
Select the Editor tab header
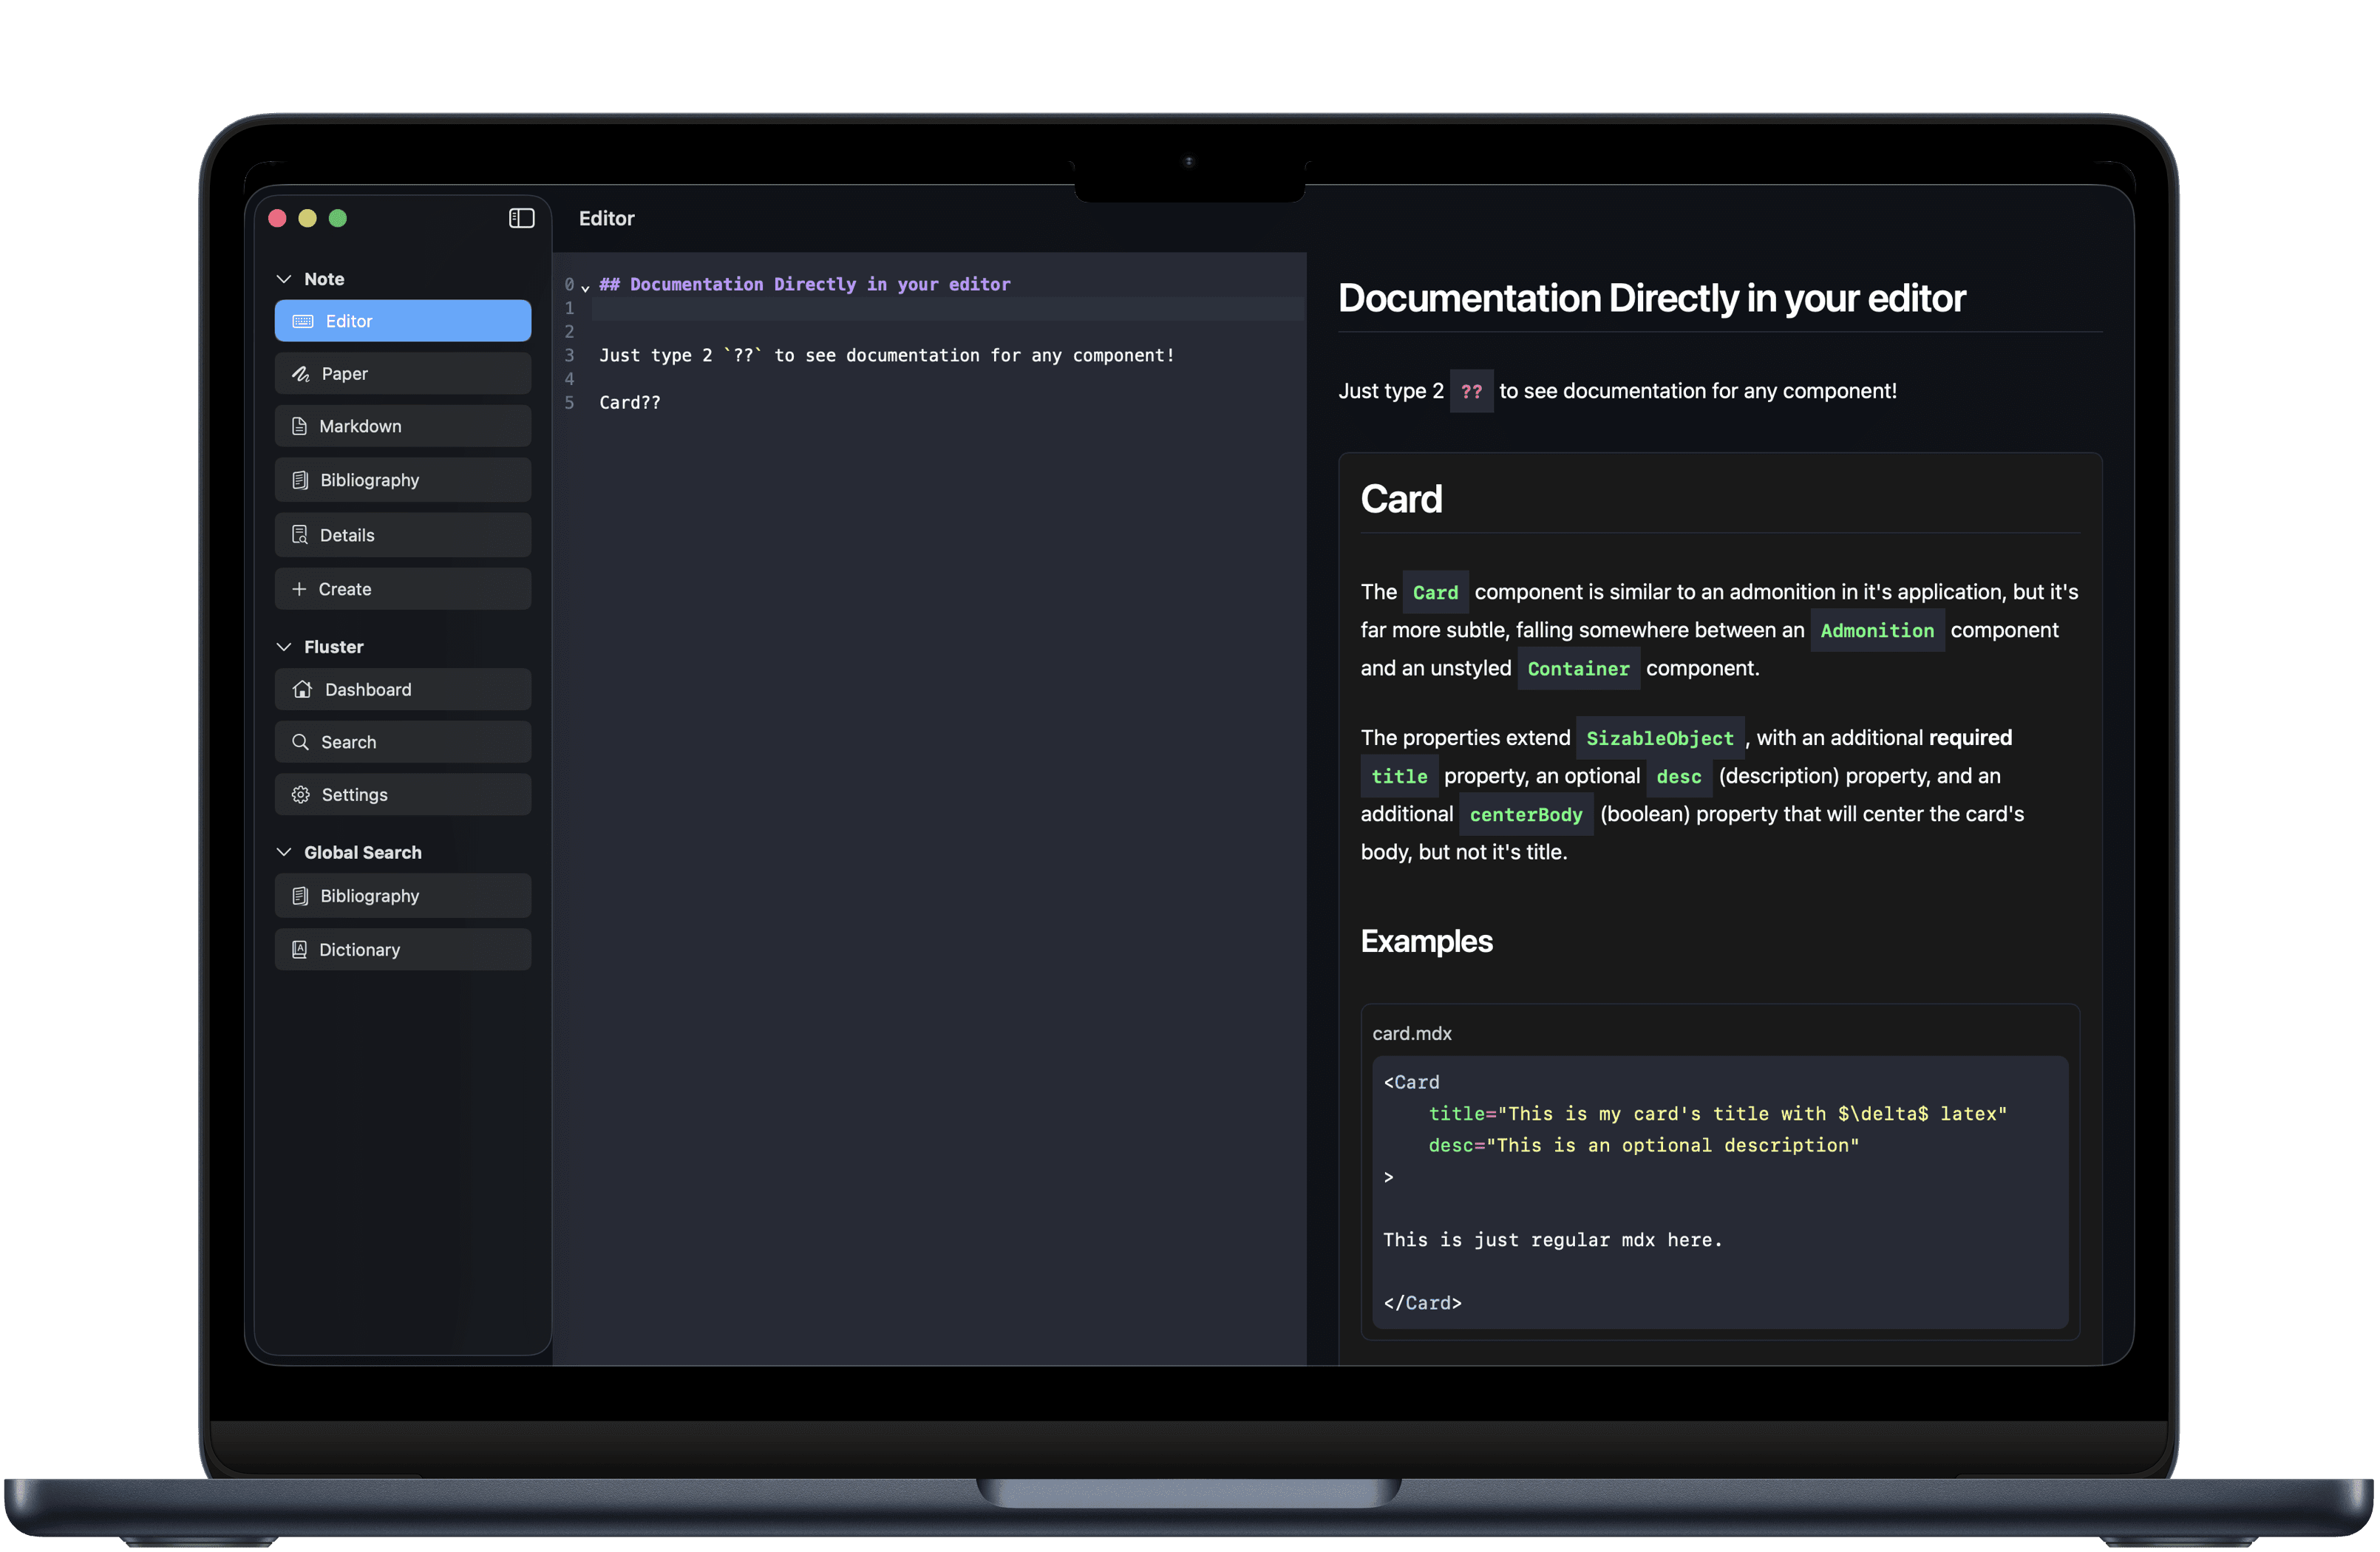(x=606, y=218)
